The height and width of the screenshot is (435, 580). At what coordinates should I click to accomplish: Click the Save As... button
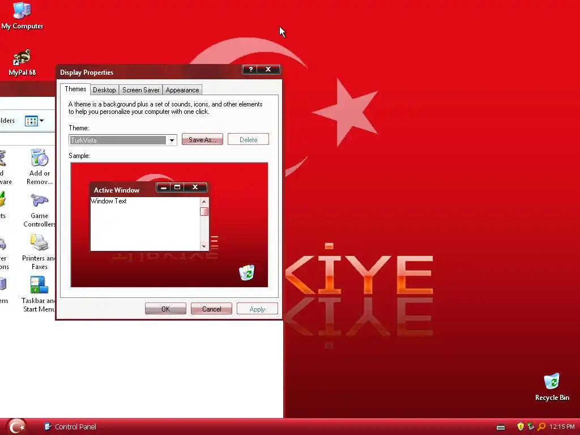[x=202, y=139]
